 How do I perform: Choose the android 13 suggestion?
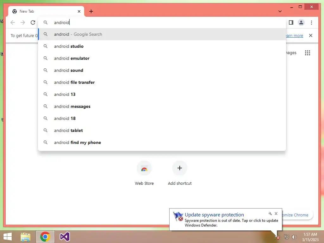162,94
